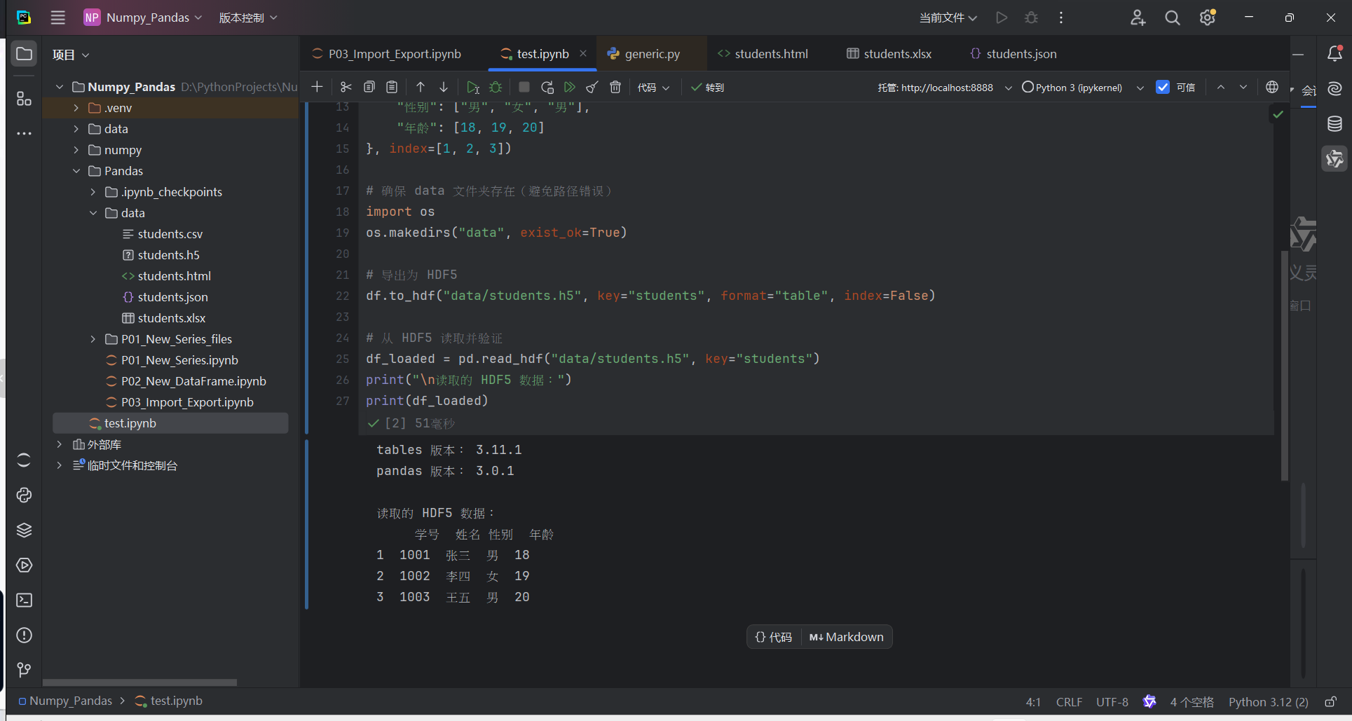
Task: Open the Python Packages layers icon
Action: (x=24, y=530)
